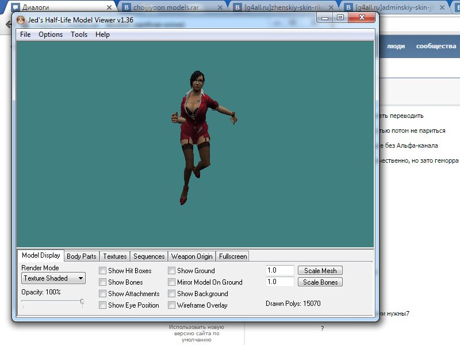This screenshot has height=345, width=460.
Task: Enable Wireframe Overlay checkbox
Action: pos(171,305)
